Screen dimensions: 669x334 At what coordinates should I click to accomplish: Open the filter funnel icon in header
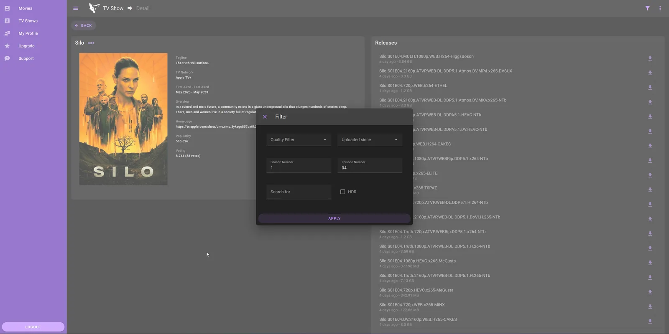coord(647,8)
